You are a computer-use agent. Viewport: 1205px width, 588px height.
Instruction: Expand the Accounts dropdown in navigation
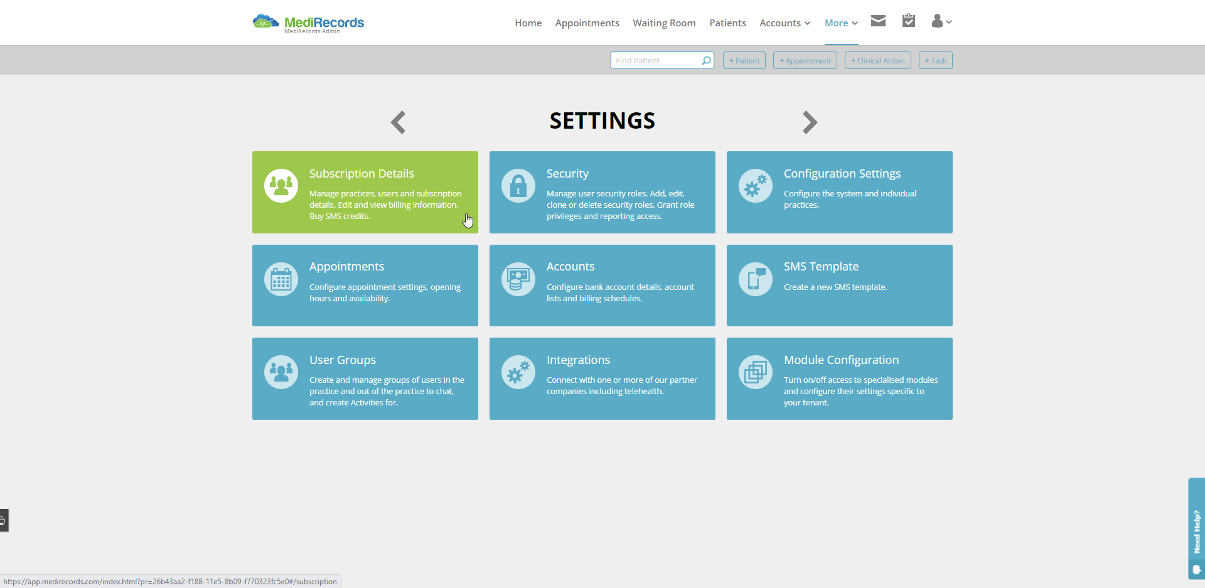[x=785, y=23]
